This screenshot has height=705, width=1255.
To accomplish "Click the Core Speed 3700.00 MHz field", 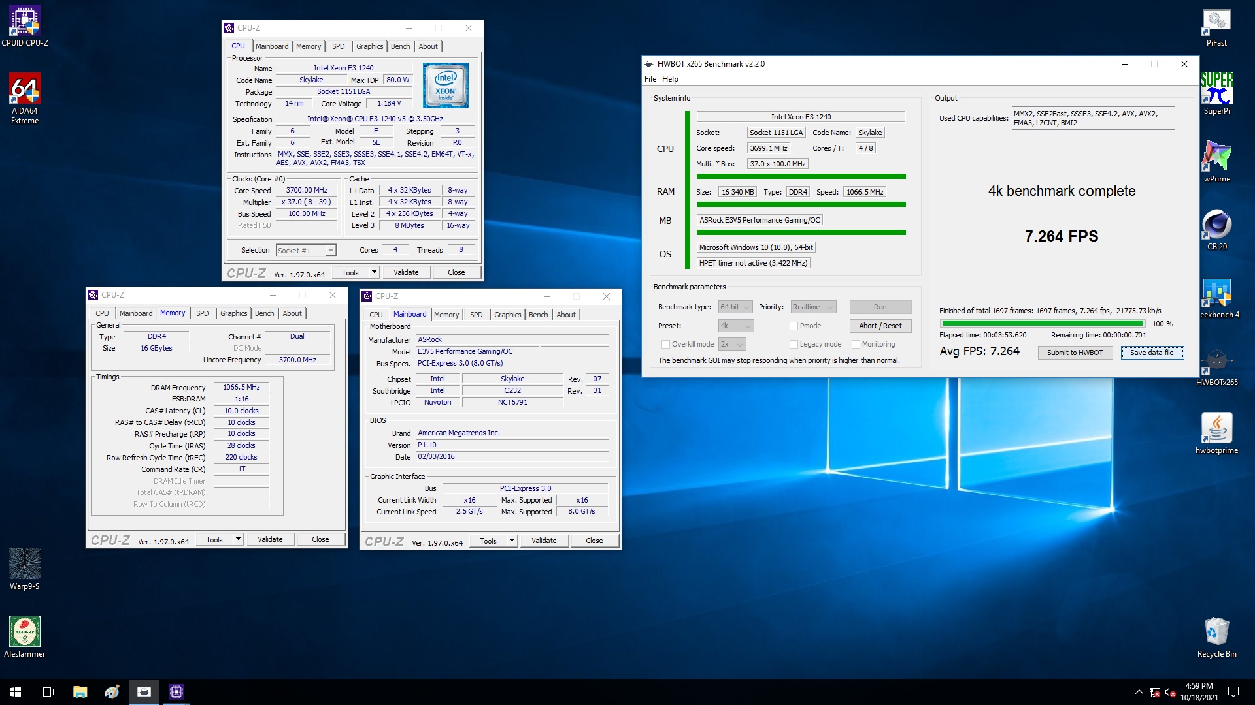I will (x=307, y=191).
